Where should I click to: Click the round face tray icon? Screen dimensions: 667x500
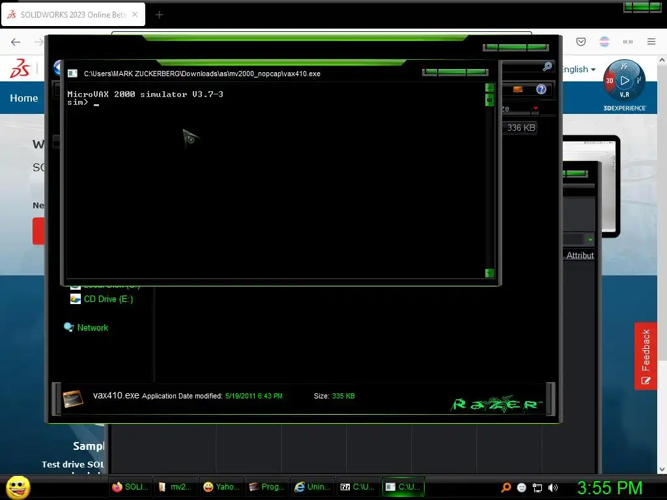(522, 488)
